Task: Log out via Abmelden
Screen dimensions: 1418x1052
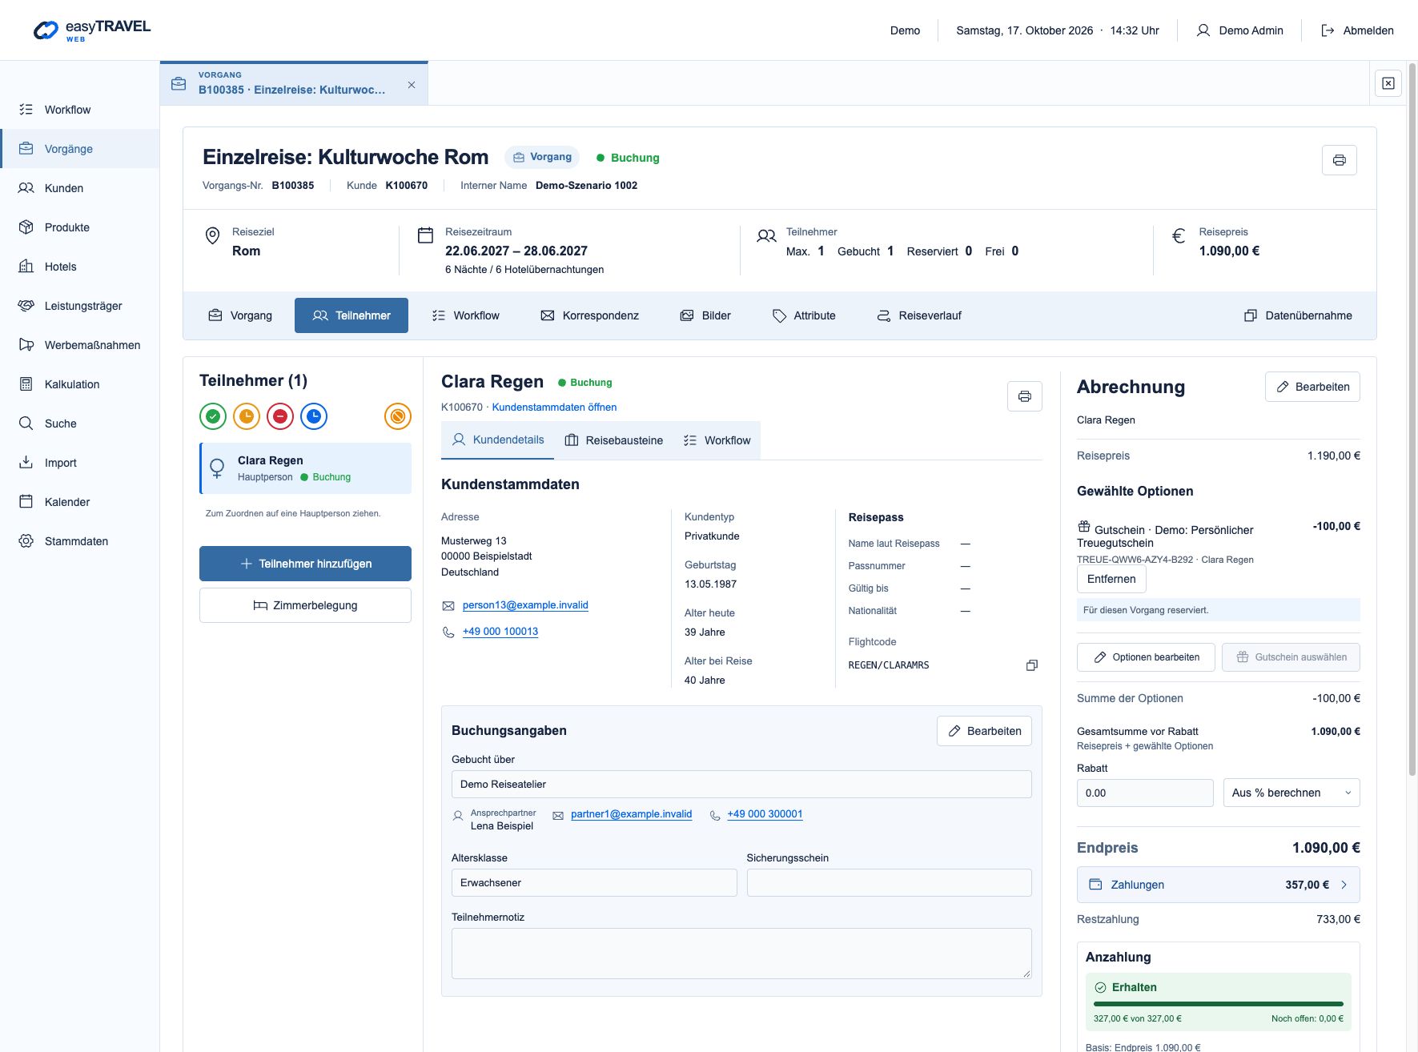Action: 1357,30
